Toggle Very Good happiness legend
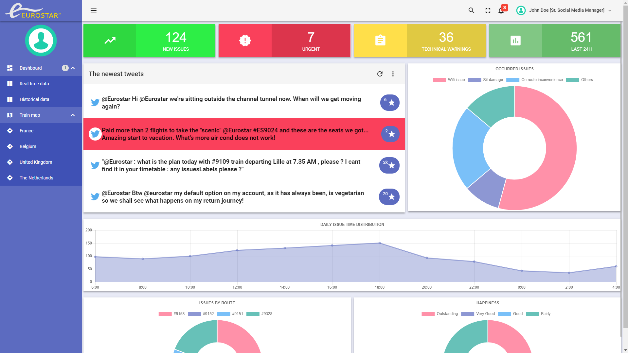628x353 pixels. point(478,314)
